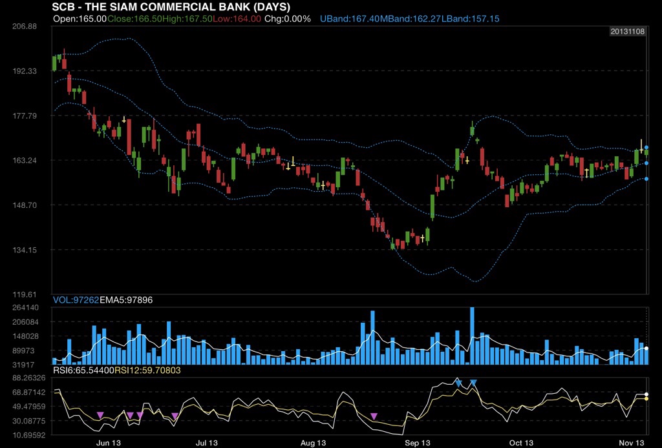
Task: Click the left blue overbought triangle marker
Action: pyautogui.click(x=458, y=383)
